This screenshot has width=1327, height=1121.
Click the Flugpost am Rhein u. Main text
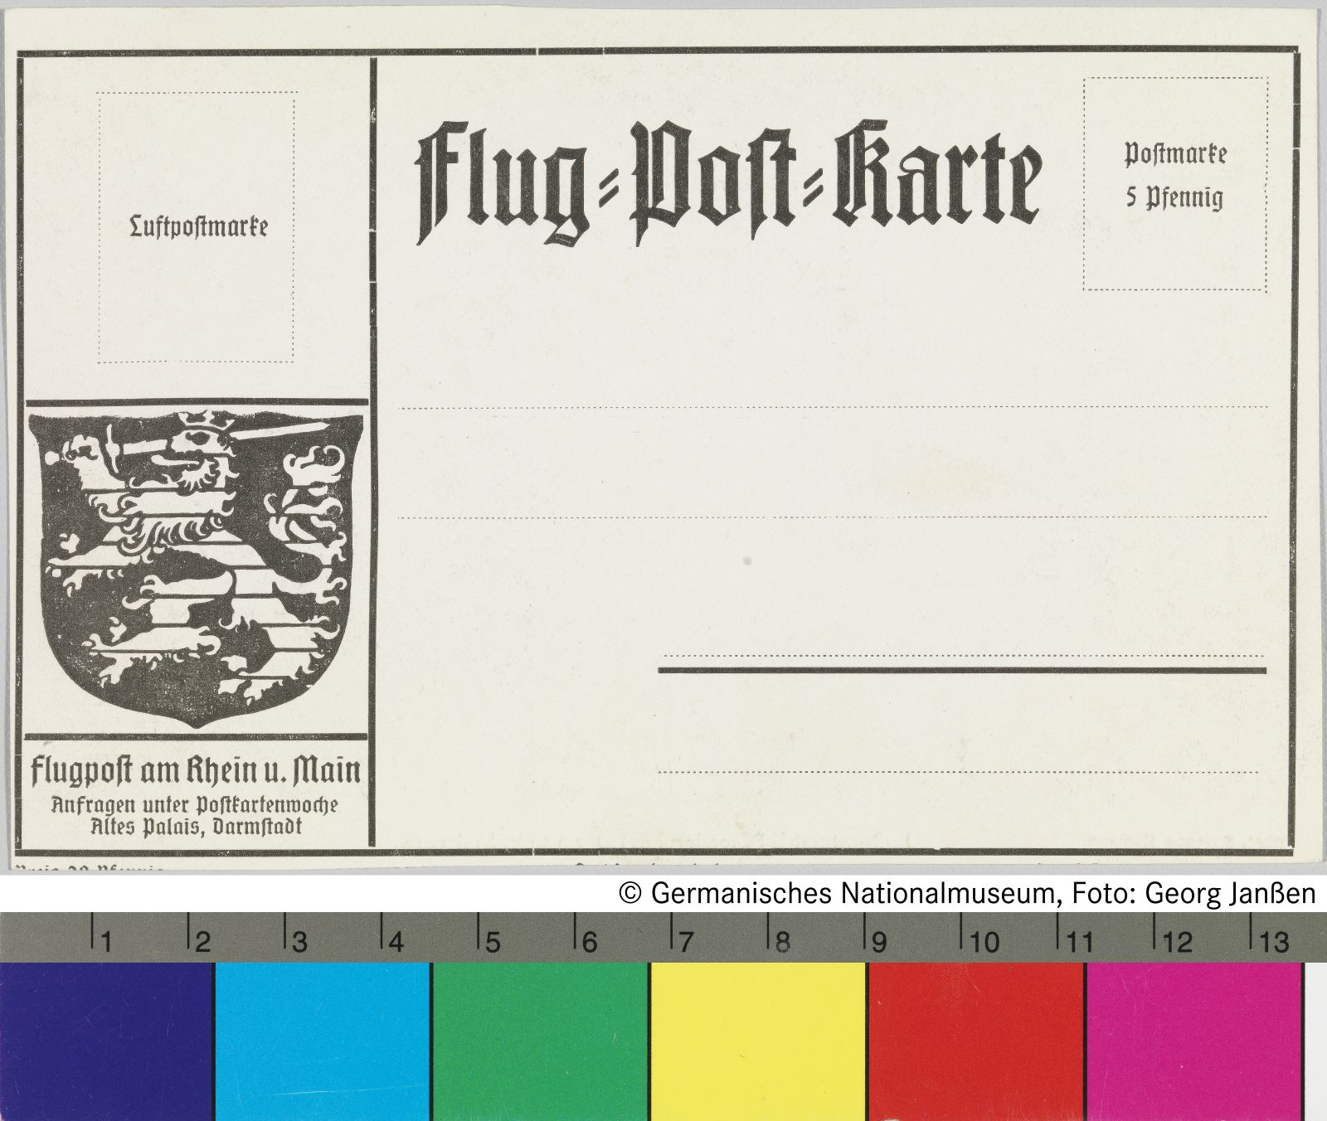point(196,770)
